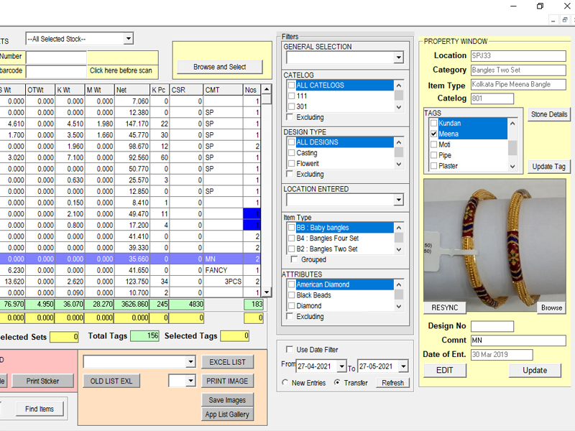Open the All Selected Stock dropdown
This screenshot has height=431, width=575.
(128, 39)
